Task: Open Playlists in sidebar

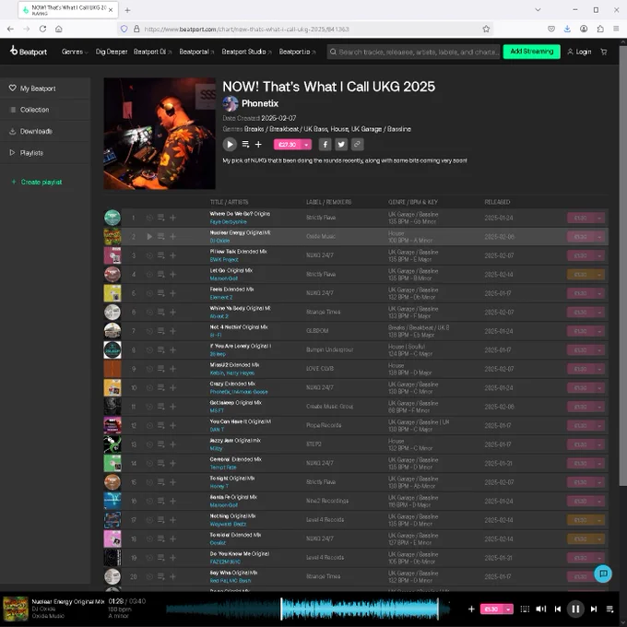Action: 45,153
